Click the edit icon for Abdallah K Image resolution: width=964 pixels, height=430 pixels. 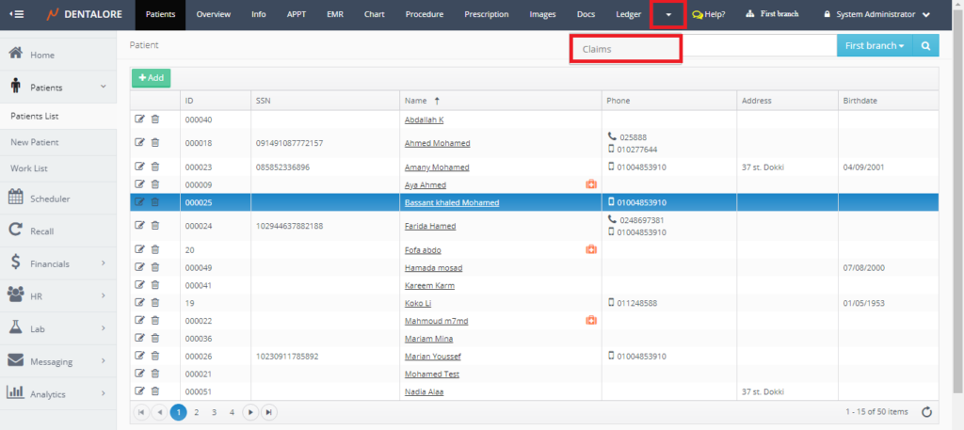tap(140, 119)
